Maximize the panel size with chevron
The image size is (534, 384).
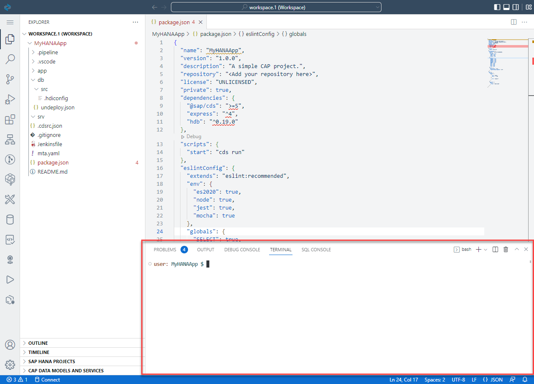click(517, 249)
